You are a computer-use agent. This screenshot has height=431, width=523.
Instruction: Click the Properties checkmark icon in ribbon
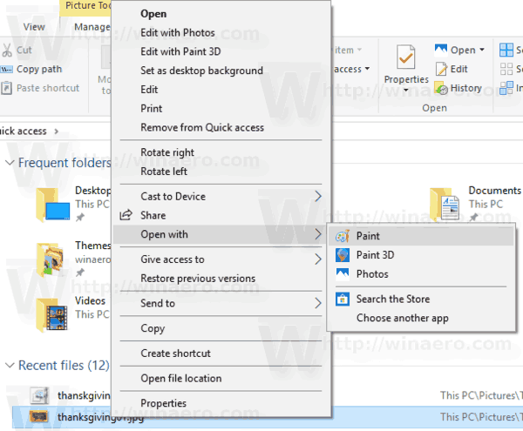tap(405, 57)
